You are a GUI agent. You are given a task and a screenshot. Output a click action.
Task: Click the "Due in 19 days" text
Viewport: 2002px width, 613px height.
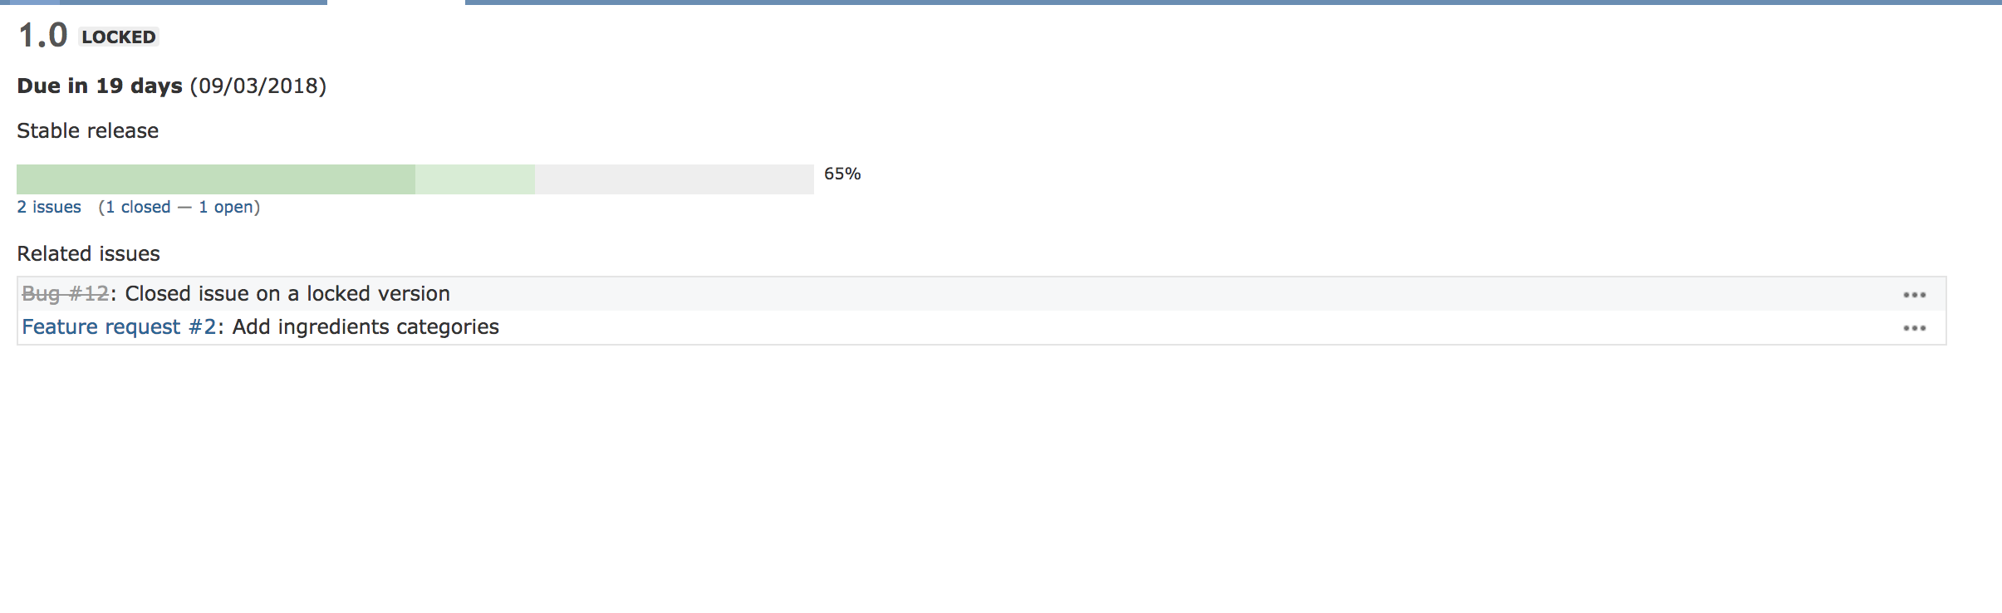(100, 86)
